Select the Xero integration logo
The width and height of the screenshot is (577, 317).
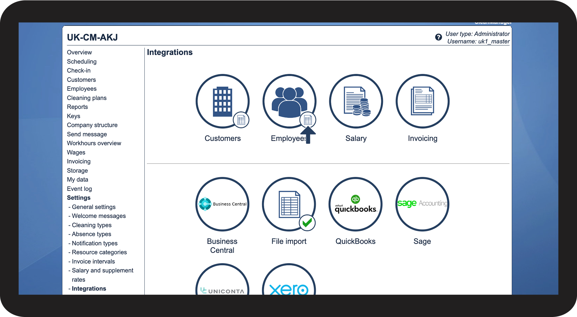tap(289, 280)
